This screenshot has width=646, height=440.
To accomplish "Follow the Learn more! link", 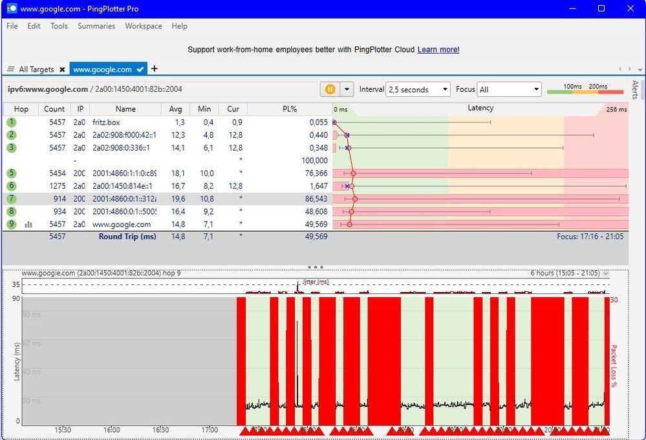I will coord(438,49).
